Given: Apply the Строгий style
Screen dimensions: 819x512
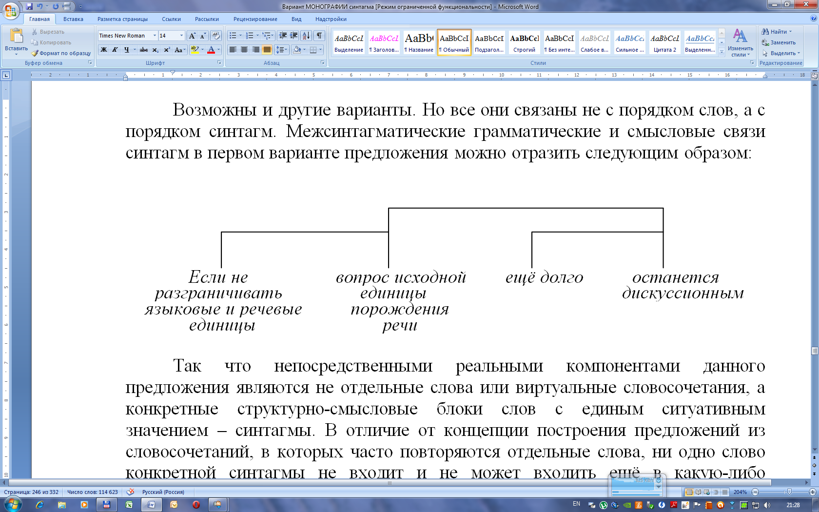Looking at the screenshot, I should (524, 42).
